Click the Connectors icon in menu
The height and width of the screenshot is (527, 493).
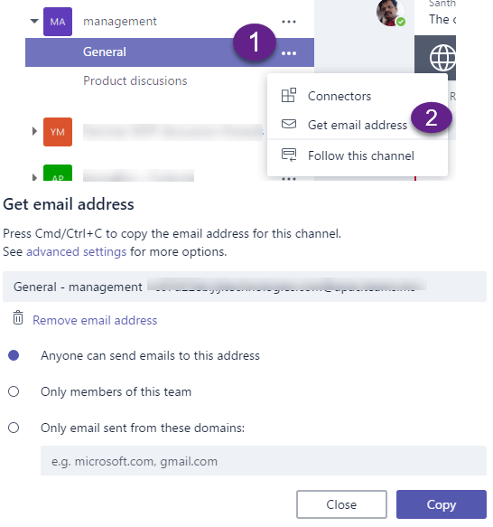tap(288, 95)
